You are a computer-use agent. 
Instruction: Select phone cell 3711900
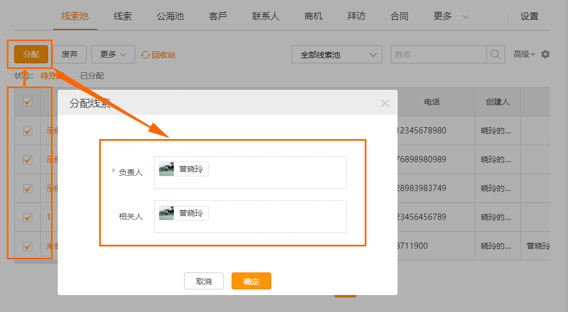(413, 246)
